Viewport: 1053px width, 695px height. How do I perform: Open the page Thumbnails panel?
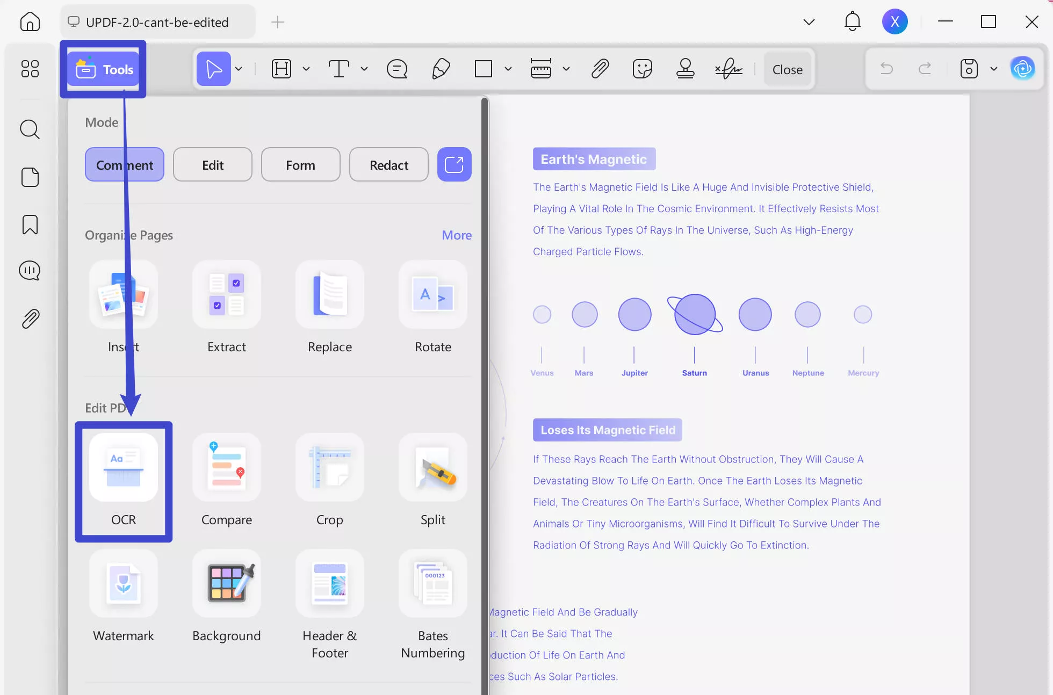(x=30, y=177)
